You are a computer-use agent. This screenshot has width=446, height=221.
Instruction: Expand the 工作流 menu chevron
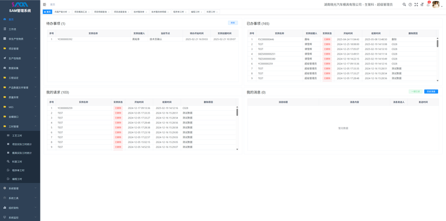click(36, 29)
